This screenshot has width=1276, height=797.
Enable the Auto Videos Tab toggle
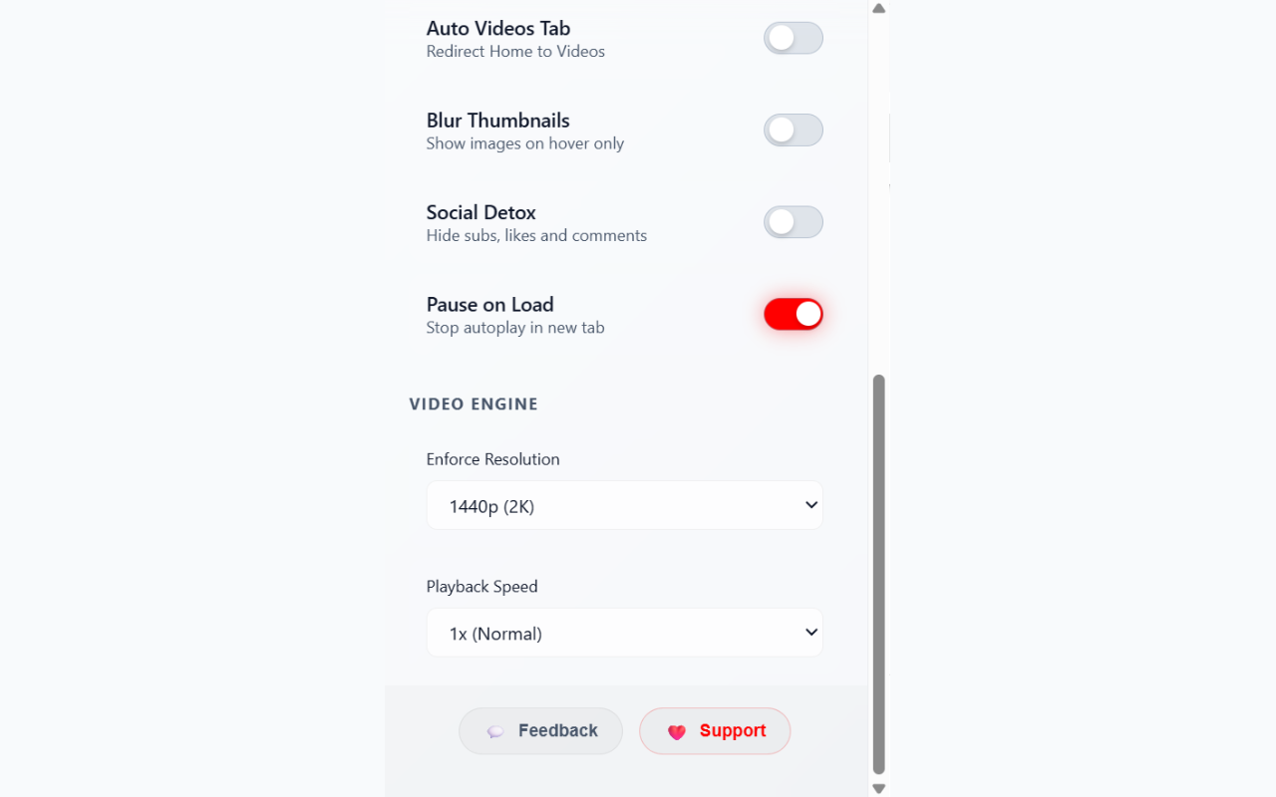[794, 38]
